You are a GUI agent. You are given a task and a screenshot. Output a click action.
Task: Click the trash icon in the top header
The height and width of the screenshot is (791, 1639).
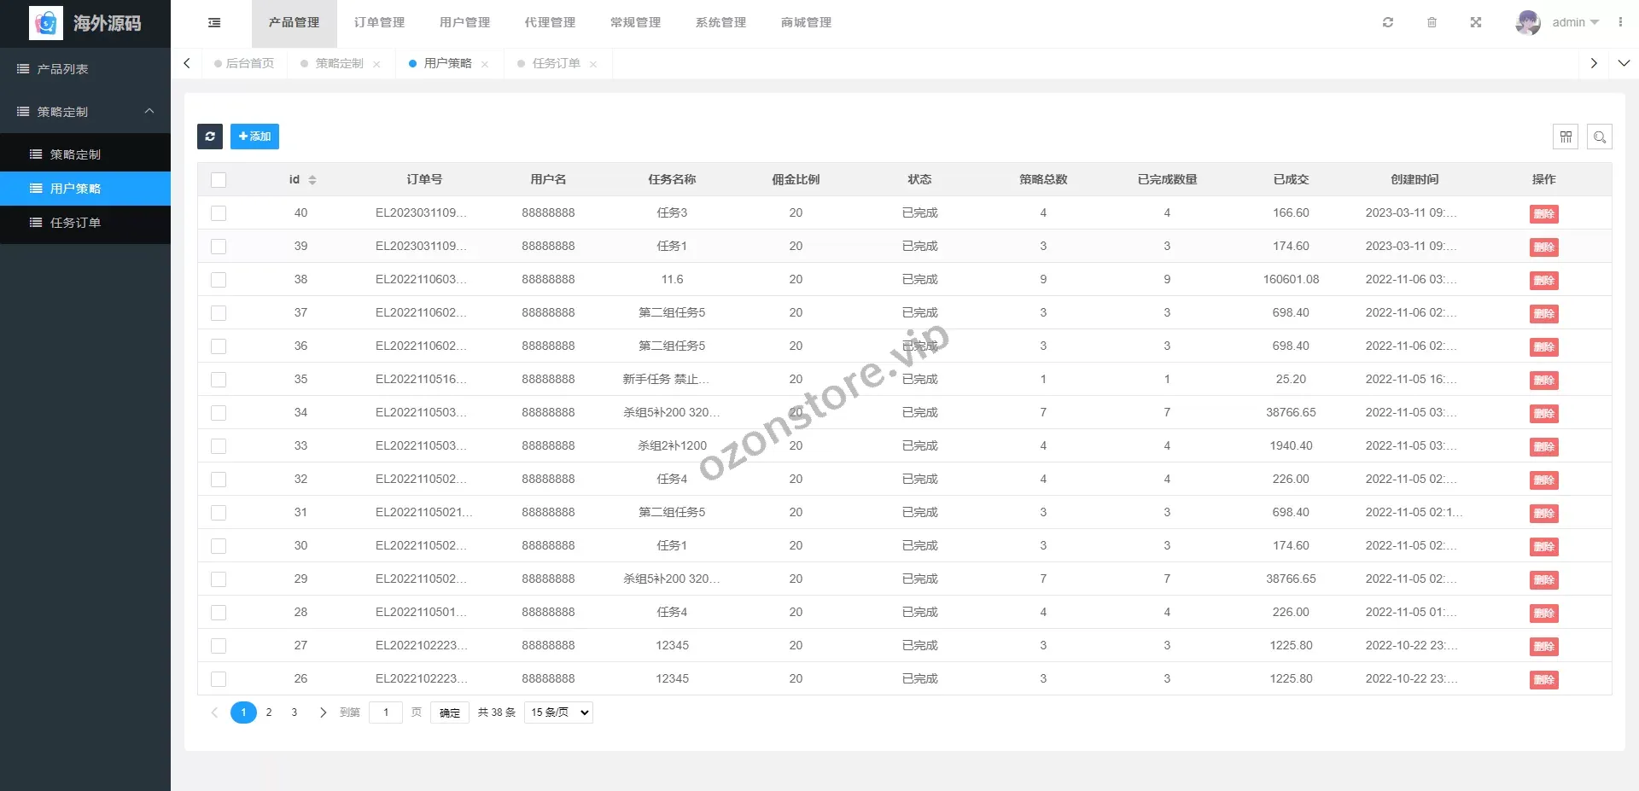click(1432, 23)
